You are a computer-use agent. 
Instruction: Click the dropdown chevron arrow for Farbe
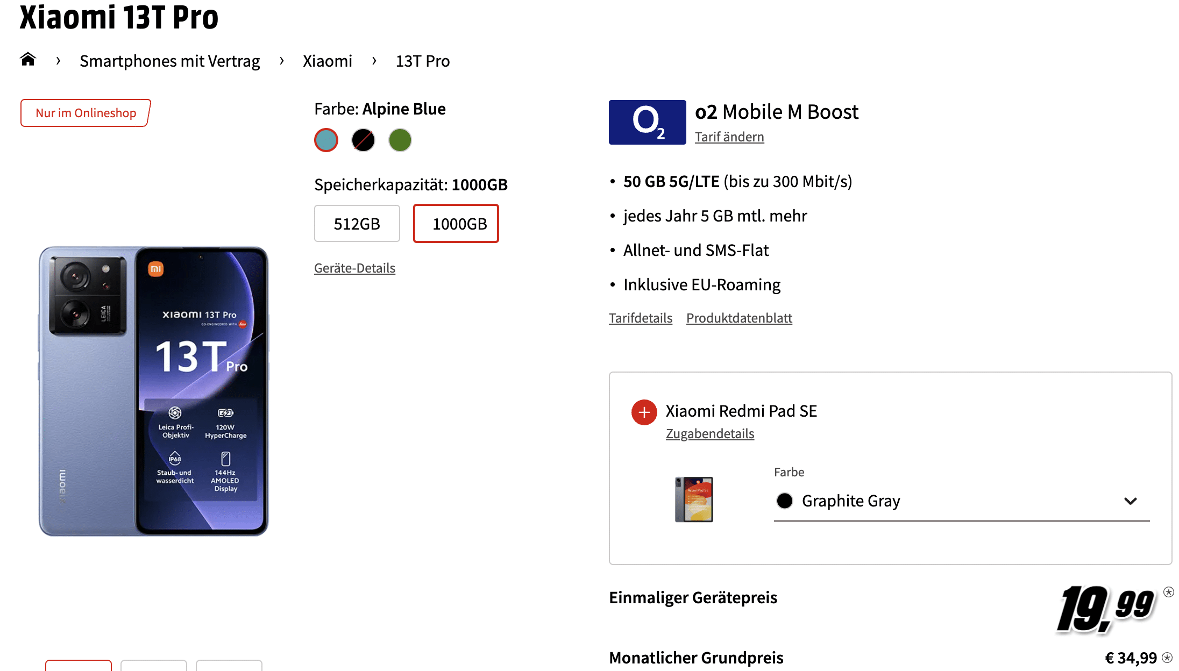click(x=1131, y=501)
